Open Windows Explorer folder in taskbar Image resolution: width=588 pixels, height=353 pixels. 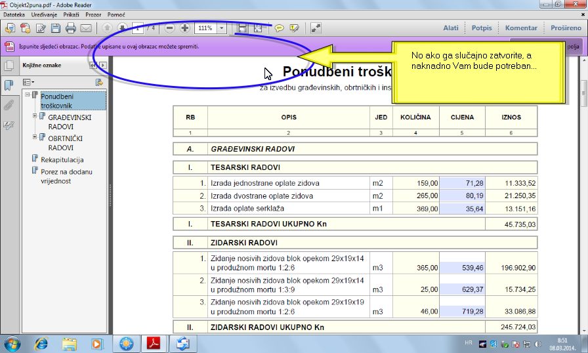70,344
